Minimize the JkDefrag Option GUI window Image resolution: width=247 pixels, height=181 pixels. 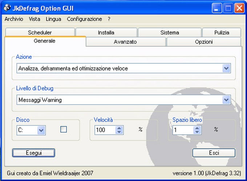[x=217, y=8]
